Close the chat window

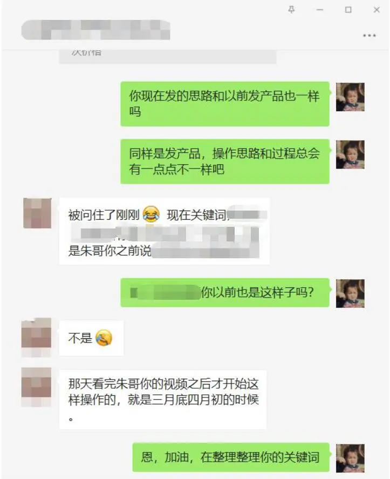tap(377, 10)
